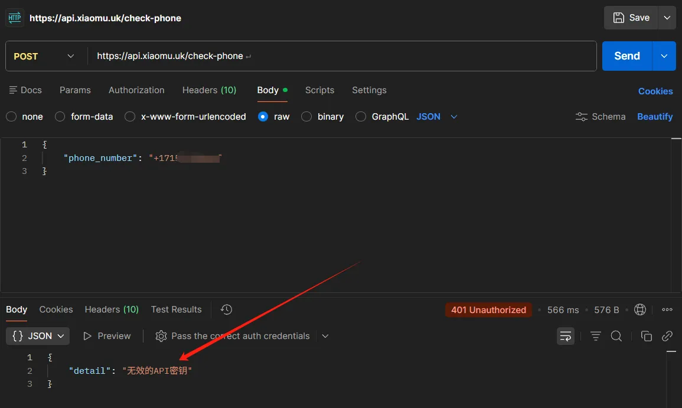Open the Test Results response tab
The height and width of the screenshot is (408, 682).
176,310
